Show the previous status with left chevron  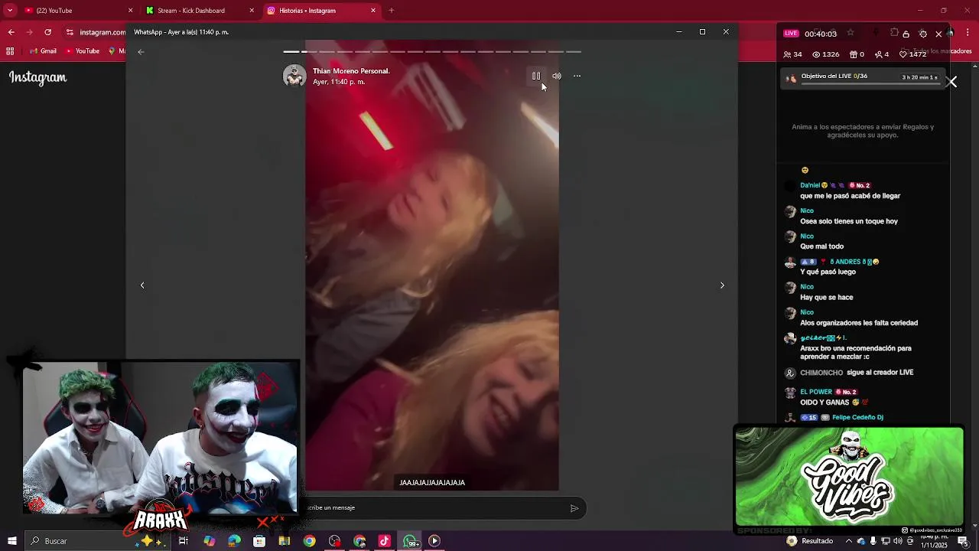click(x=142, y=285)
